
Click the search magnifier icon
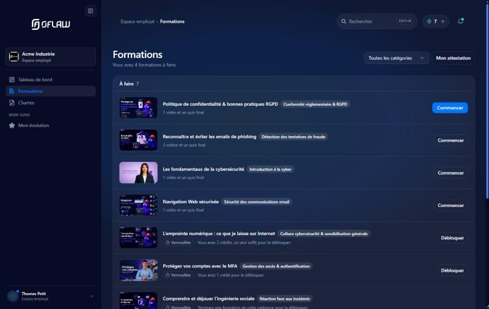pyautogui.click(x=344, y=21)
